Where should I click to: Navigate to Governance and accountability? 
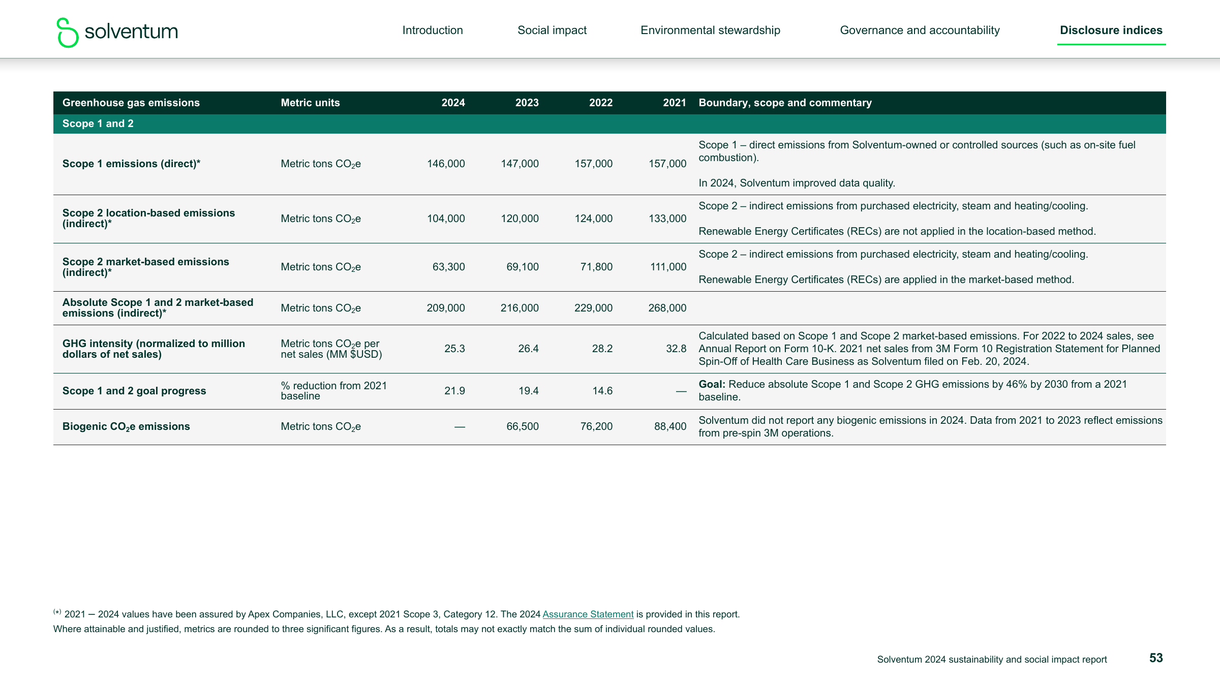point(920,30)
